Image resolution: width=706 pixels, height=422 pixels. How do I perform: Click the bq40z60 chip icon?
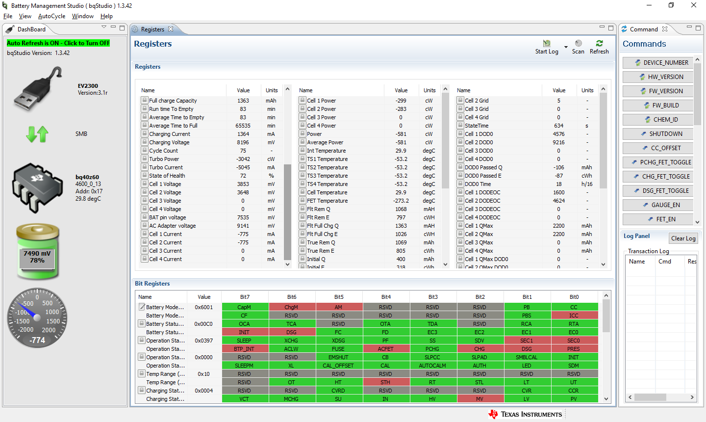pos(38,188)
